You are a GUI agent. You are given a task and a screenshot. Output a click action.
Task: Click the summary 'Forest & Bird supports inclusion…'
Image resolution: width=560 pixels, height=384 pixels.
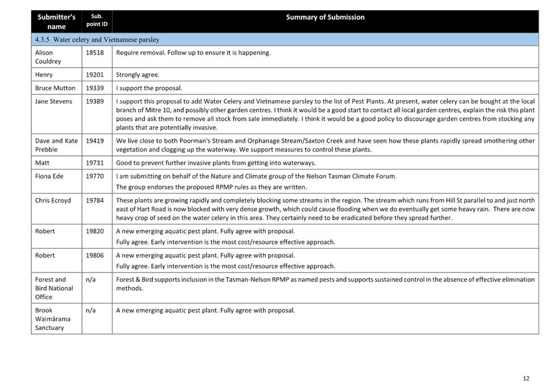(x=325, y=284)
